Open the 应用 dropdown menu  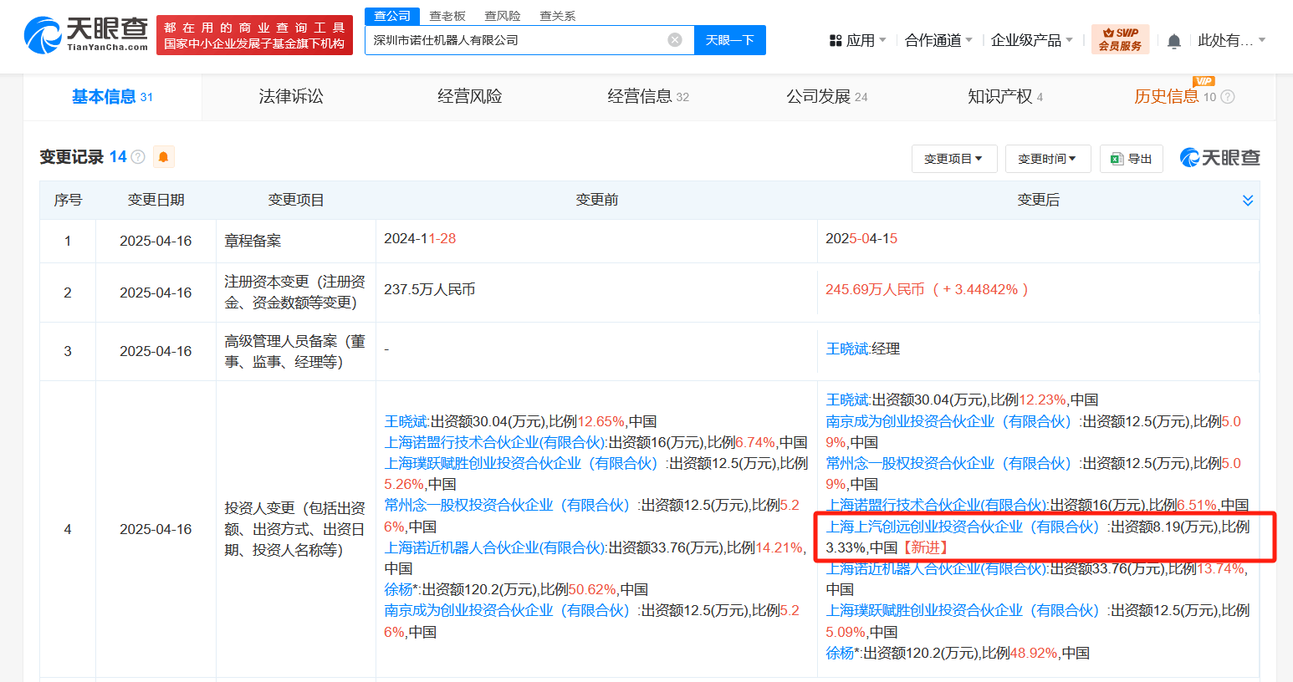[x=858, y=40]
